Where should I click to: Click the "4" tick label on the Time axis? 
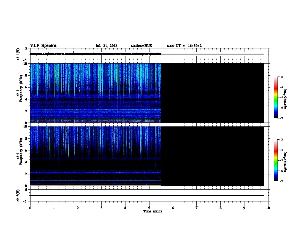click(x=125, y=208)
